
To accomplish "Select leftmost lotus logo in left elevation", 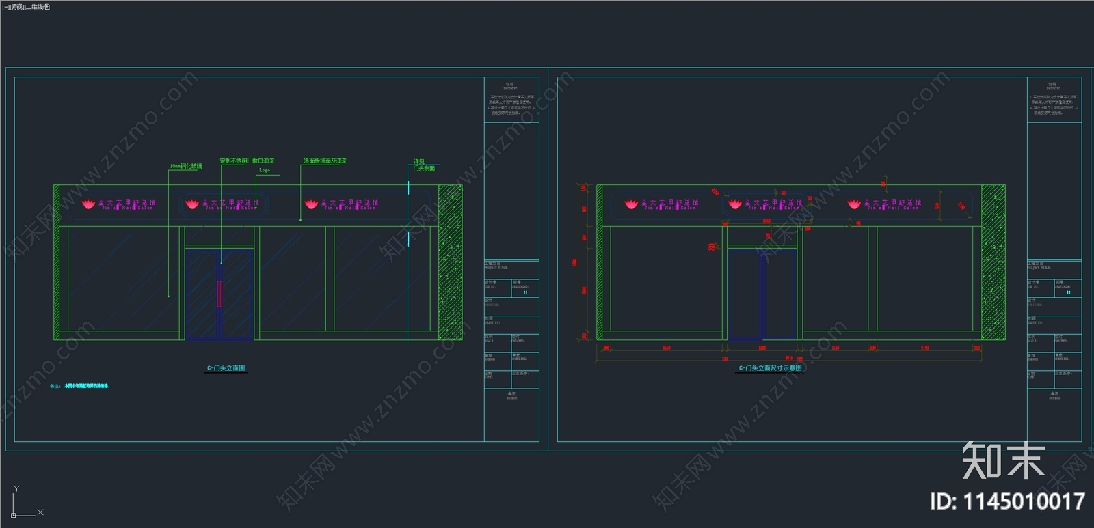I will [x=88, y=204].
